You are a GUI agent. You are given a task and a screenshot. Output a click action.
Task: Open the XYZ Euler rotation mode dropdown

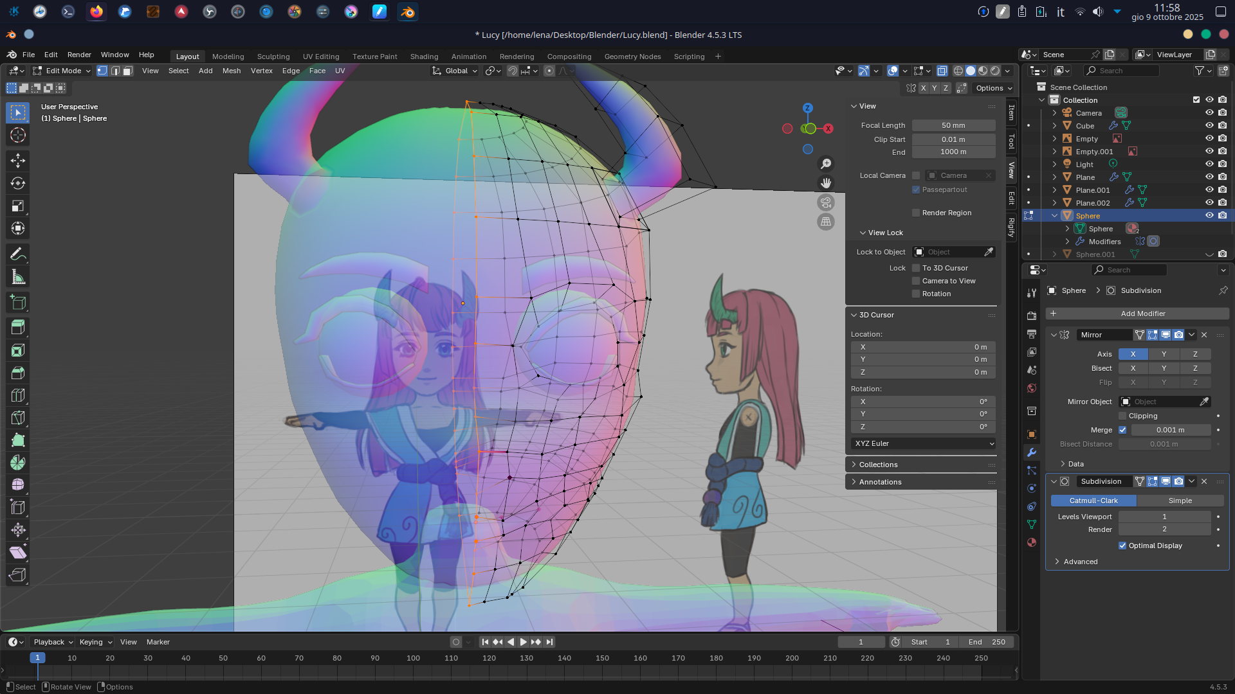coord(923,443)
